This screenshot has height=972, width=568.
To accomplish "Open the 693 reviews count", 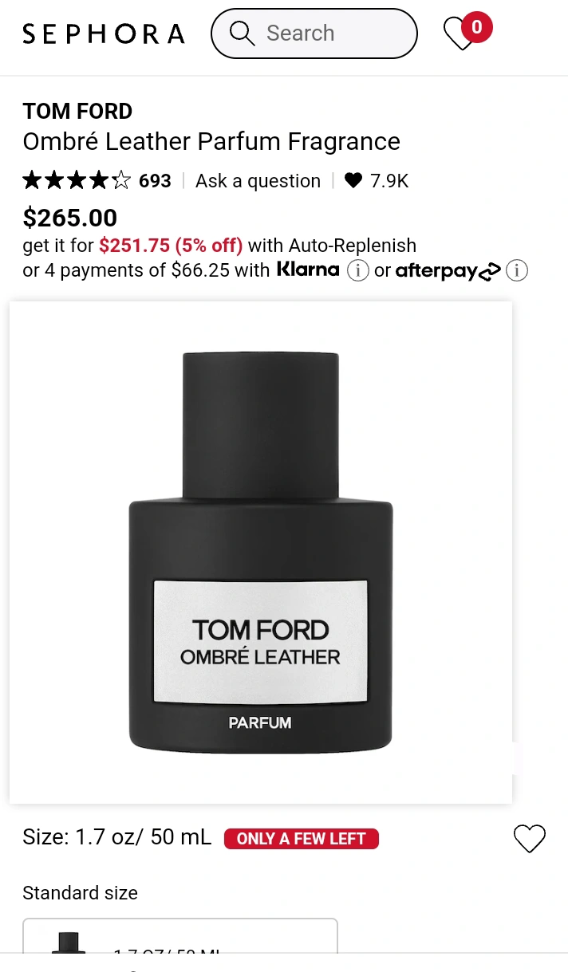I will [155, 181].
